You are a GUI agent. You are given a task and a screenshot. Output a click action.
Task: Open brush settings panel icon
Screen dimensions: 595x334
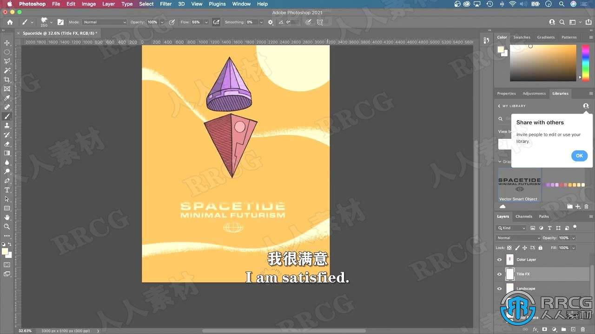60,22
